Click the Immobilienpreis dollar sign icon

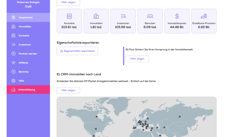point(177,16)
